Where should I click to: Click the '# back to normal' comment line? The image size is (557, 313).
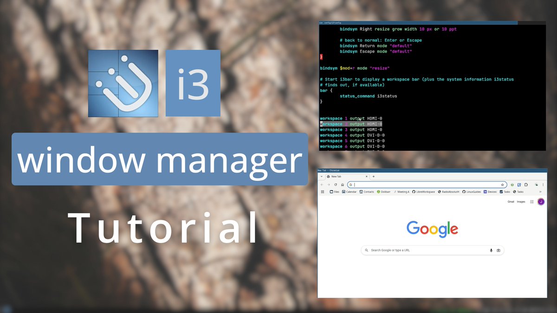point(381,40)
